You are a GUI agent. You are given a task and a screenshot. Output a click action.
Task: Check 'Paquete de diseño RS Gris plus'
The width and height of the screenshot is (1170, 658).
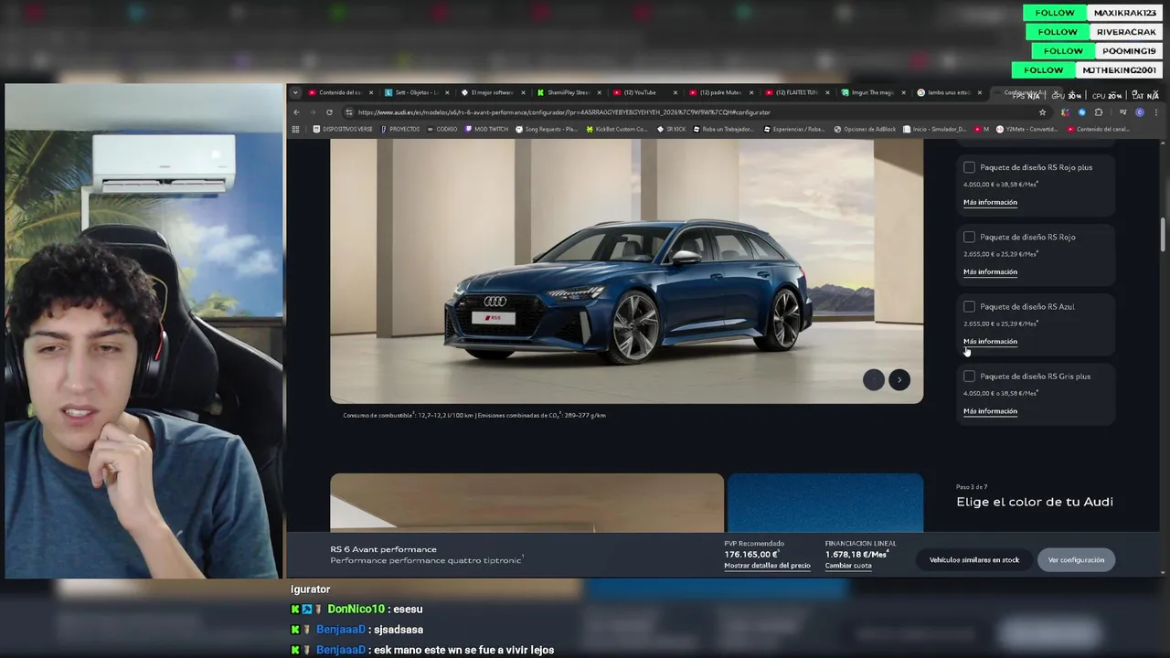click(969, 376)
